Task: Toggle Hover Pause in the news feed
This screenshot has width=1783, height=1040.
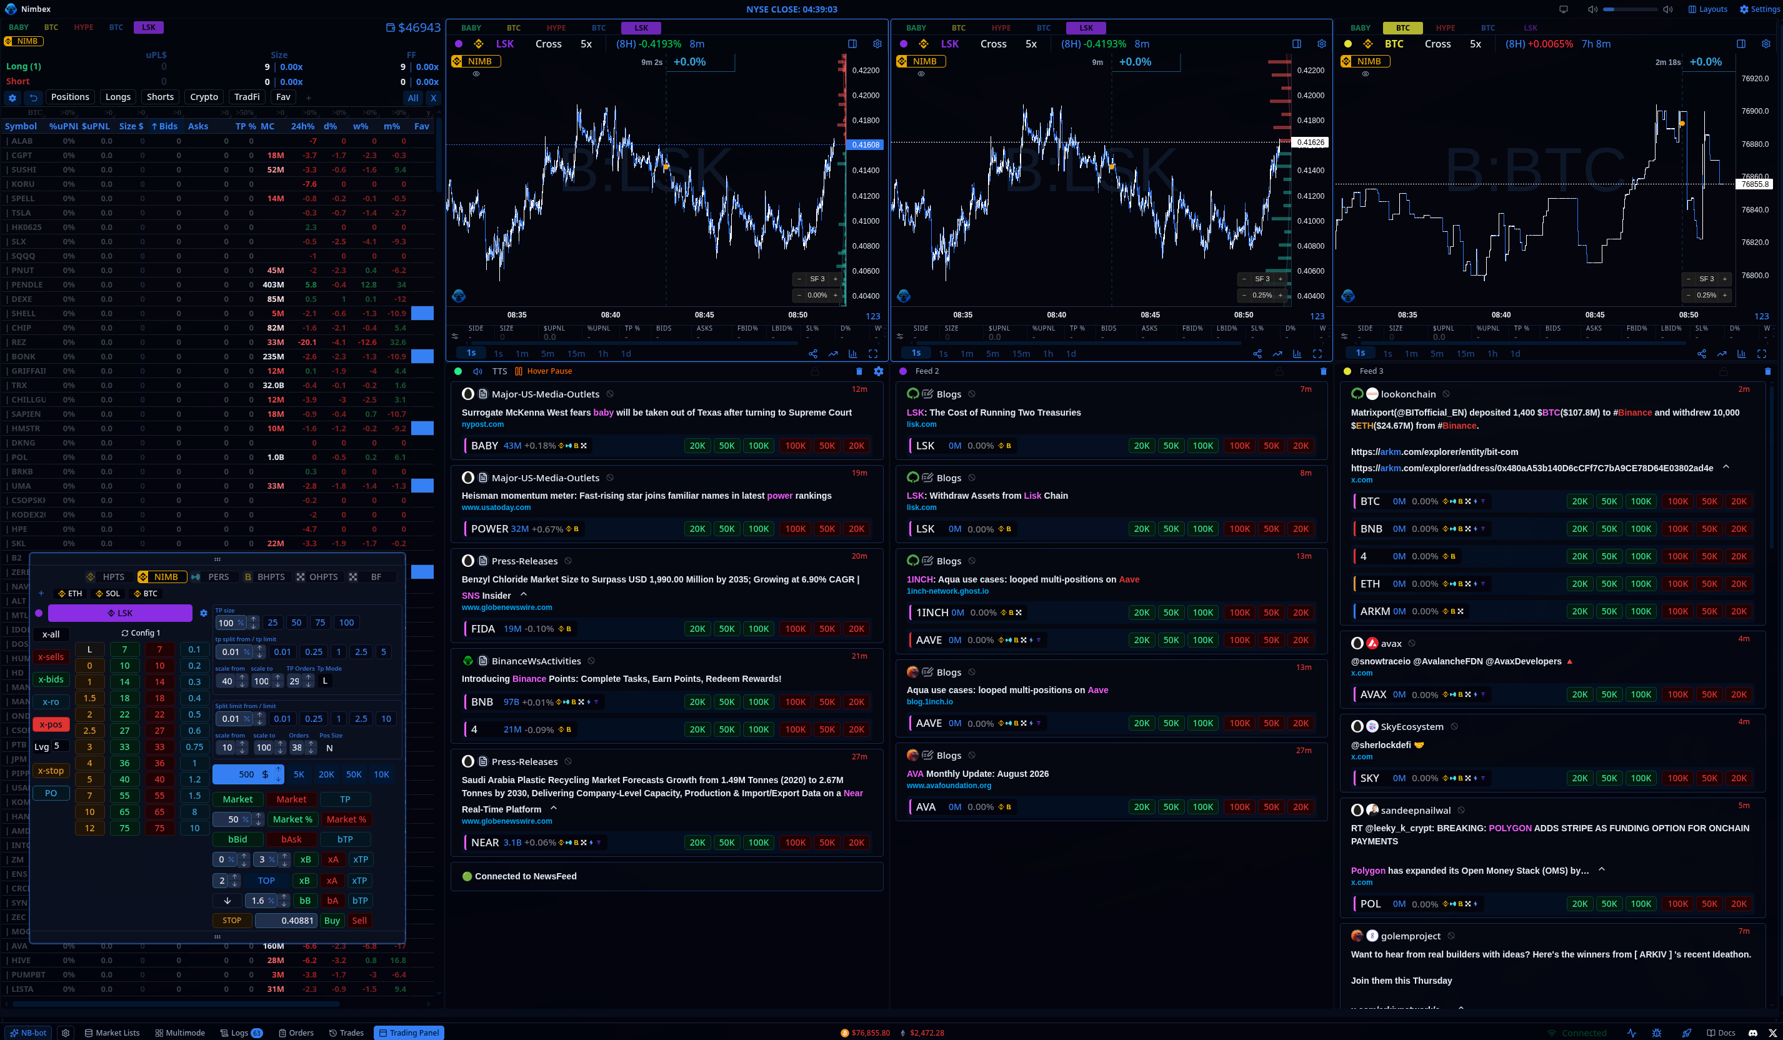Action: click(x=543, y=371)
